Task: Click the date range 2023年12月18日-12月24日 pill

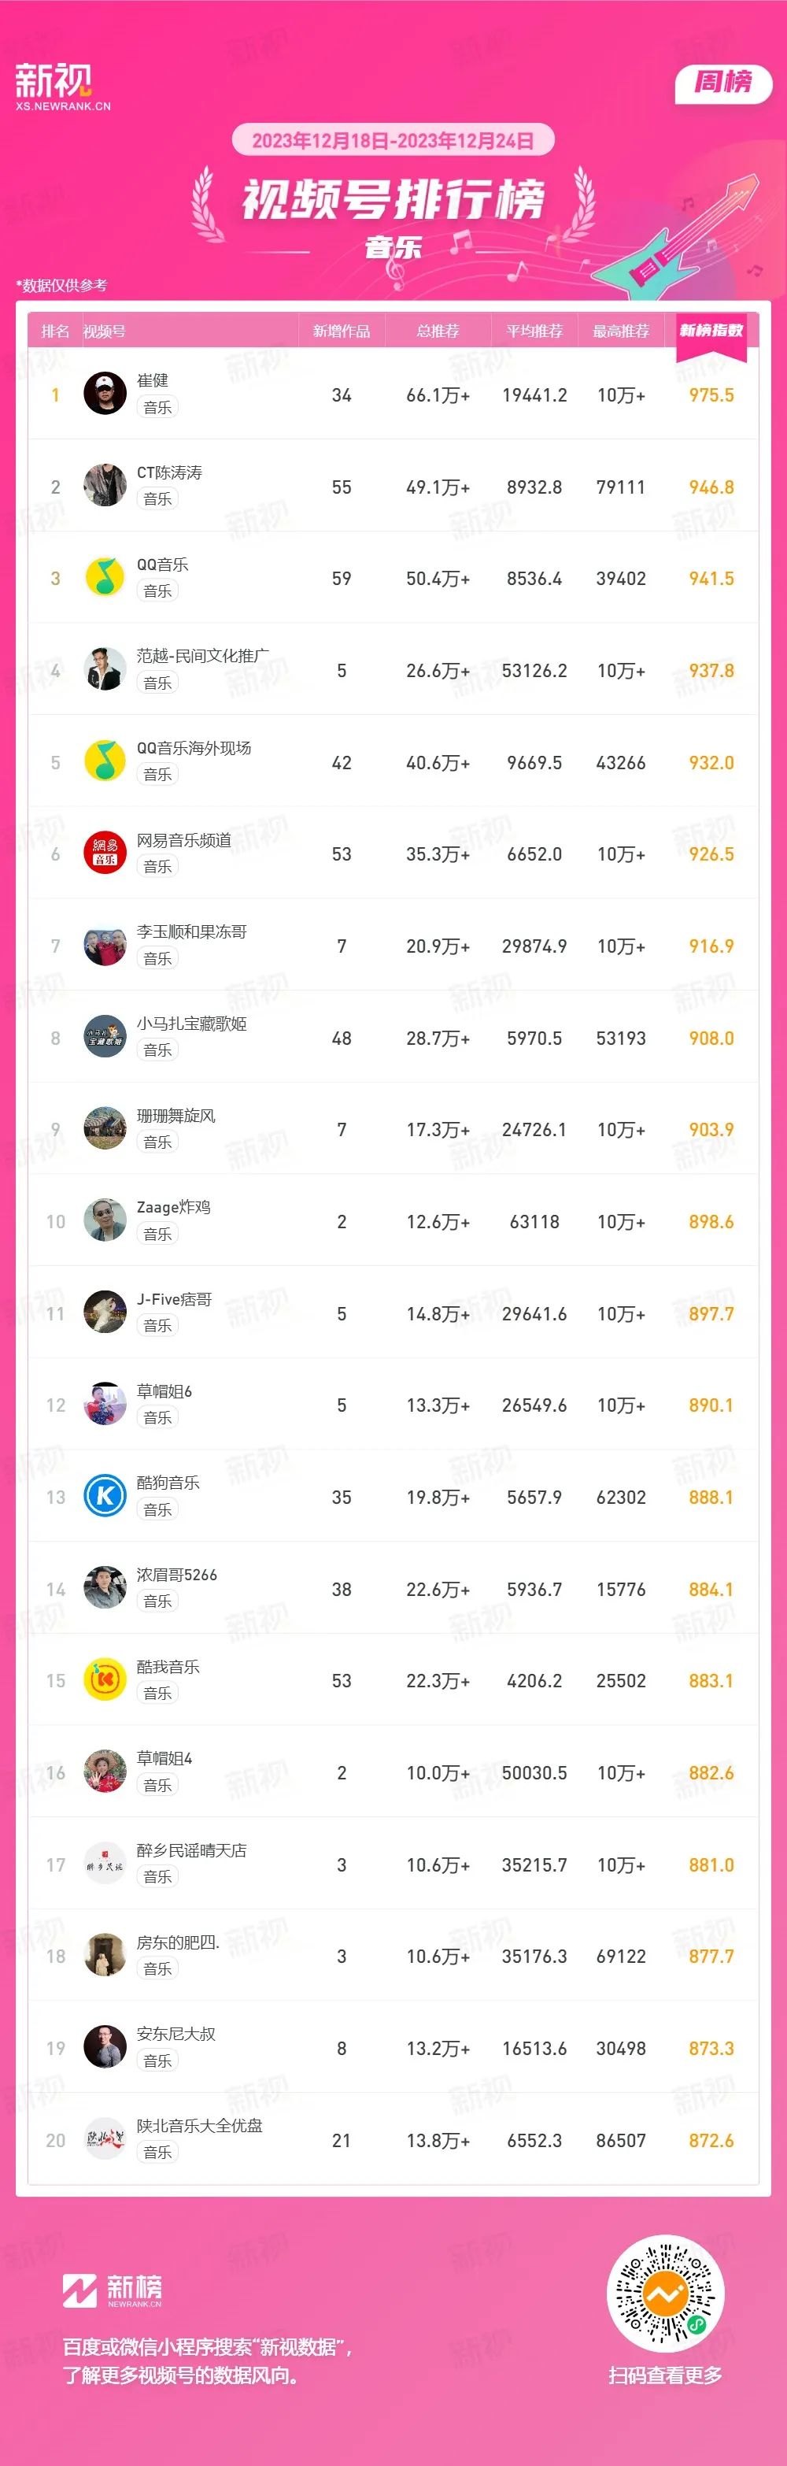Action: pos(393,141)
